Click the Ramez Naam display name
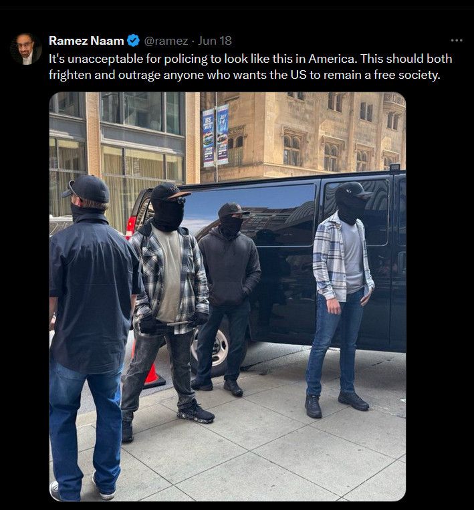474x510 pixels. (86, 41)
